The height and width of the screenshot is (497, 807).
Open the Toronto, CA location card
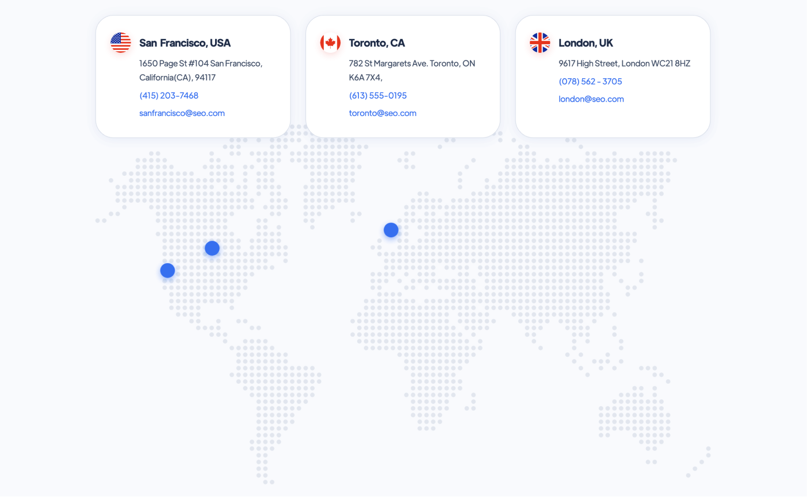(403, 76)
